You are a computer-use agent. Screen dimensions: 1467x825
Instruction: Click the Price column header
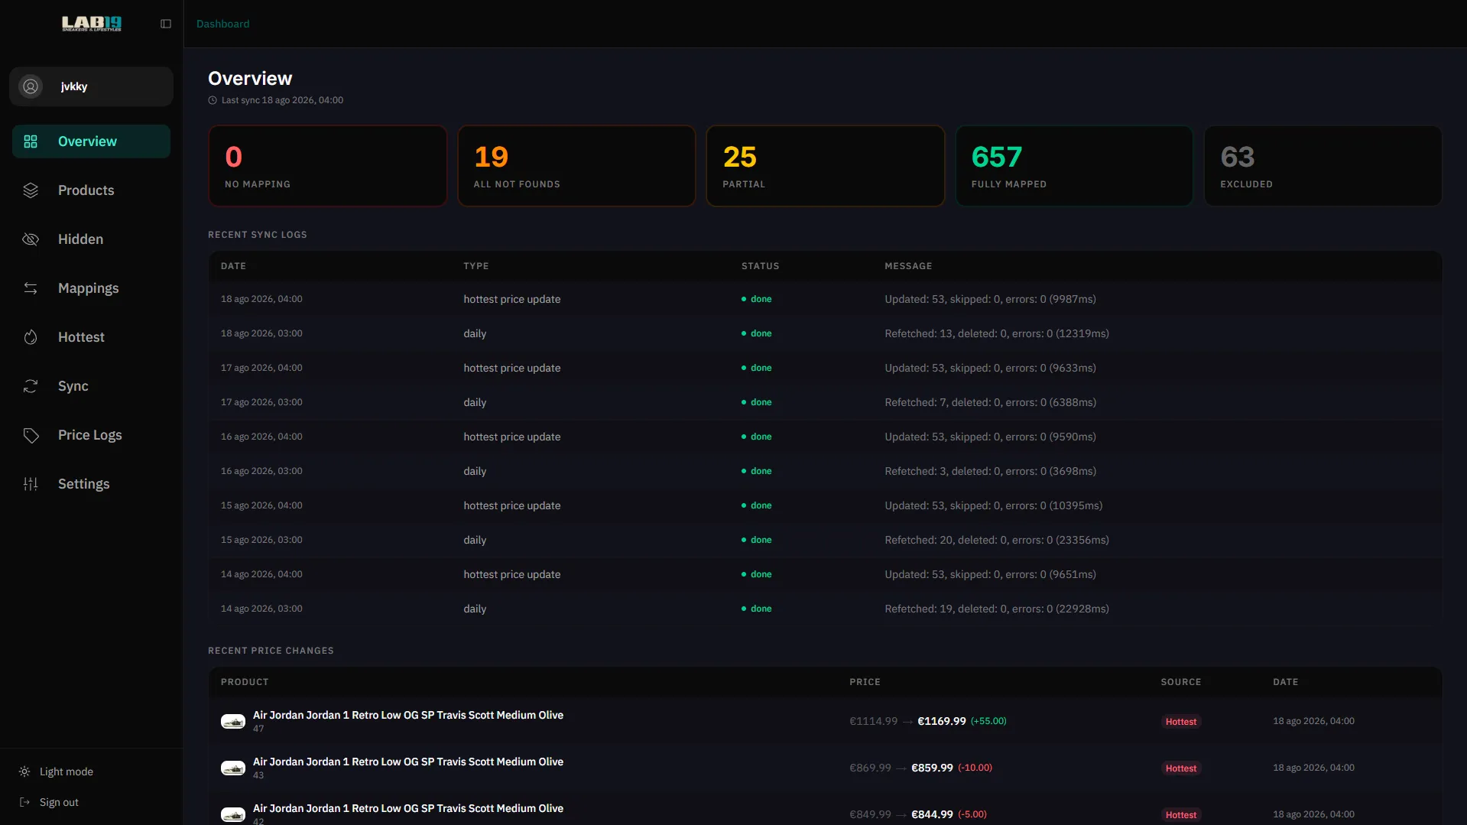865,682
